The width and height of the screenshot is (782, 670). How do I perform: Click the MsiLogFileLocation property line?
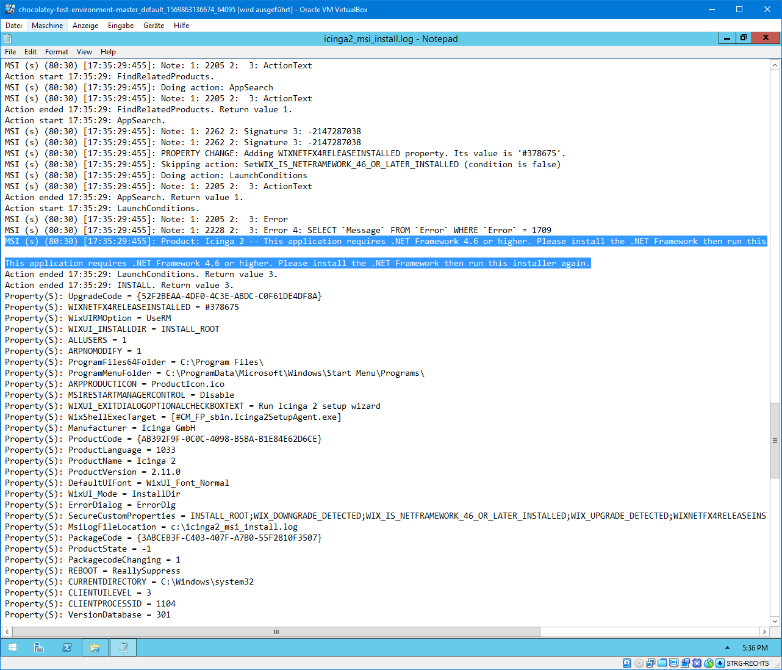click(x=151, y=527)
